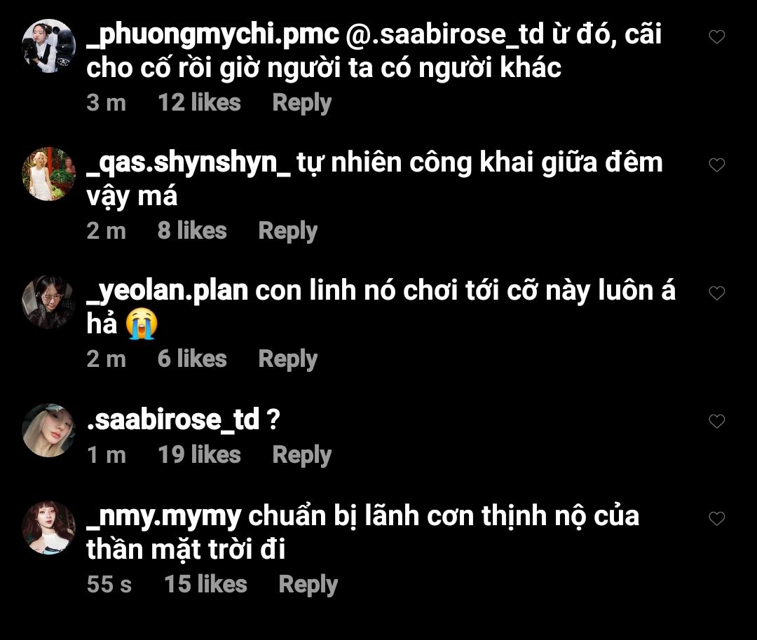Reply to _phuongmychi.pmc's comment
The width and height of the screenshot is (757, 640).
(x=301, y=103)
